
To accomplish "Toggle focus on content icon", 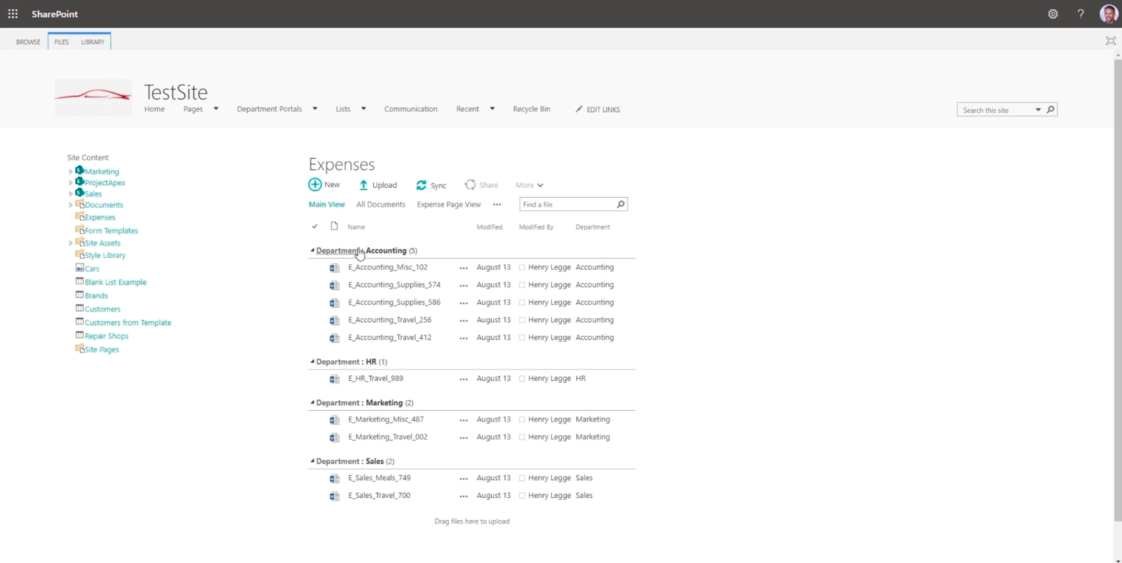I will pos(1111,41).
